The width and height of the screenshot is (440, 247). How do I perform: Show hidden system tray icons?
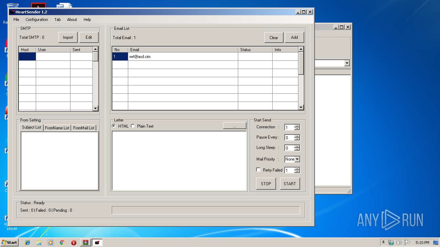pyautogui.click(x=383, y=243)
